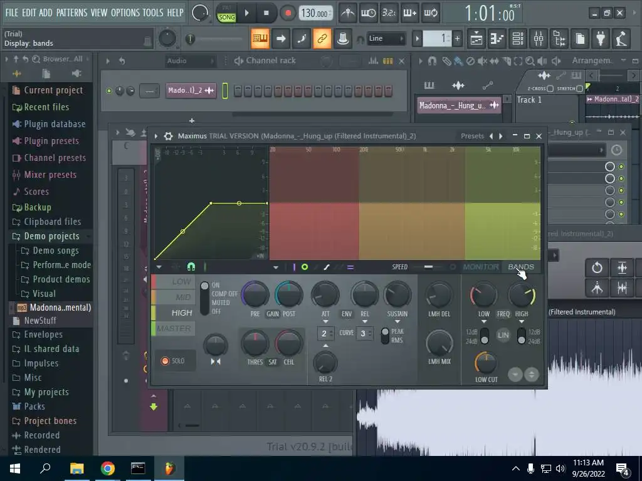Select the Madonna_-_Hung_u.. playlist clip
The image size is (642, 481).
pos(459,105)
